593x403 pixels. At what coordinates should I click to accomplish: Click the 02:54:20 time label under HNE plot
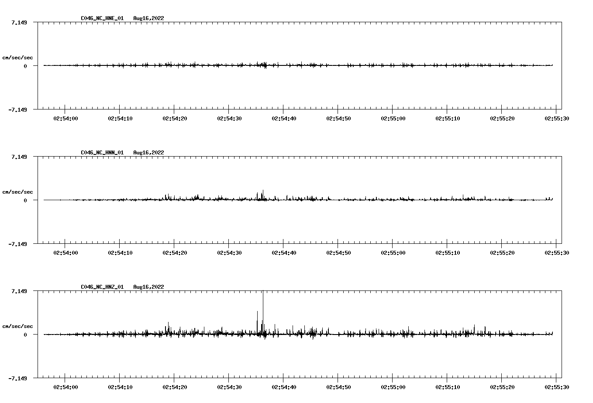(x=175, y=118)
